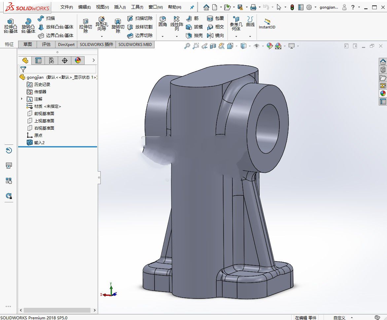Image resolution: width=387 pixels, height=320 pixels.
Task: Expand the Hole Wizard dropdown arrow
Action: point(102,36)
